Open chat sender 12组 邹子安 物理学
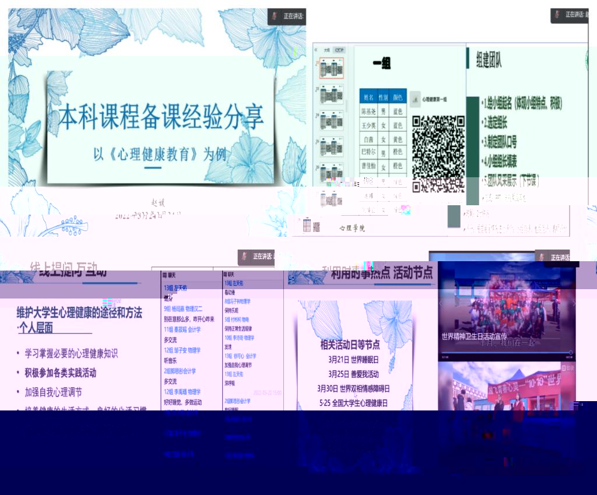This screenshot has height=495, width=597. pos(182,350)
